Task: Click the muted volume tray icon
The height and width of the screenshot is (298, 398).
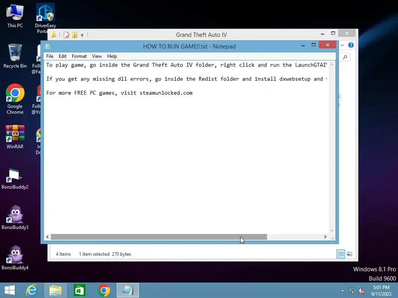Action: (361, 291)
